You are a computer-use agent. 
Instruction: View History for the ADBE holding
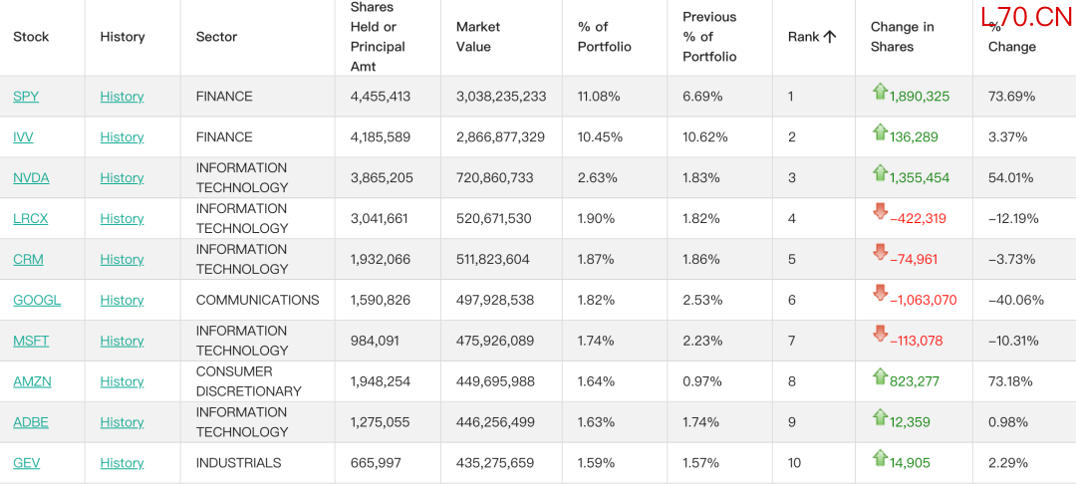[123, 422]
